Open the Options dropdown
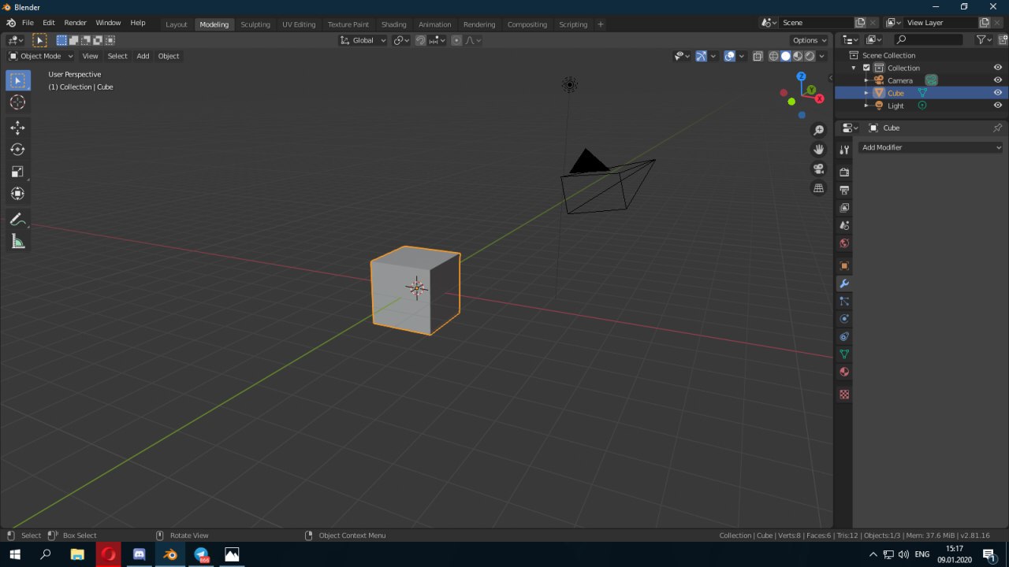This screenshot has height=567, width=1009. pos(810,40)
